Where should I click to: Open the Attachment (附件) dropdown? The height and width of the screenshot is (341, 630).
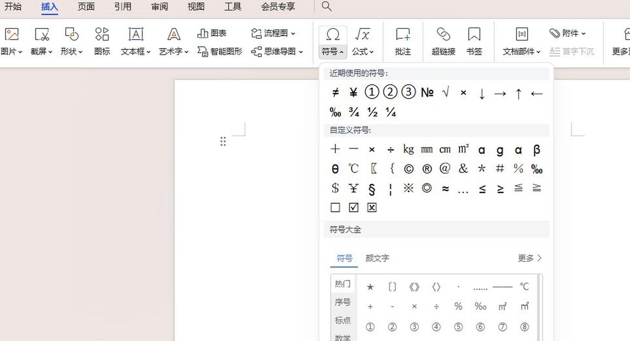(x=567, y=33)
